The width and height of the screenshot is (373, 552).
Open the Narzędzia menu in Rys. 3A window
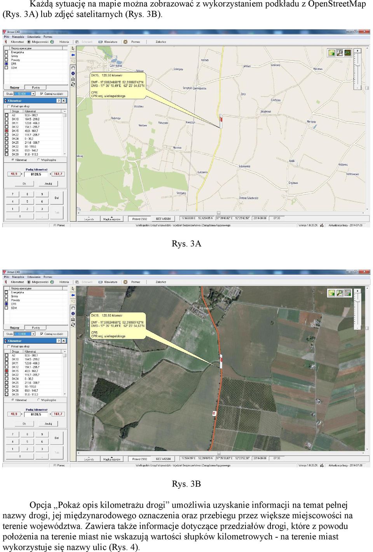click(18, 37)
